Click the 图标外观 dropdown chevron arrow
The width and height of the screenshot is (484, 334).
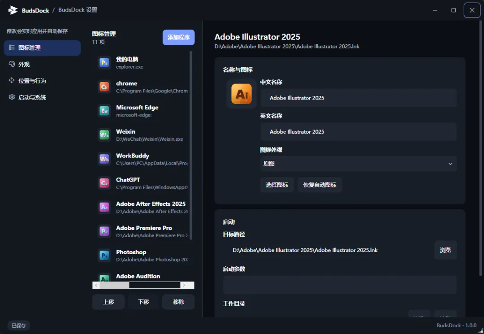pyautogui.click(x=450, y=164)
